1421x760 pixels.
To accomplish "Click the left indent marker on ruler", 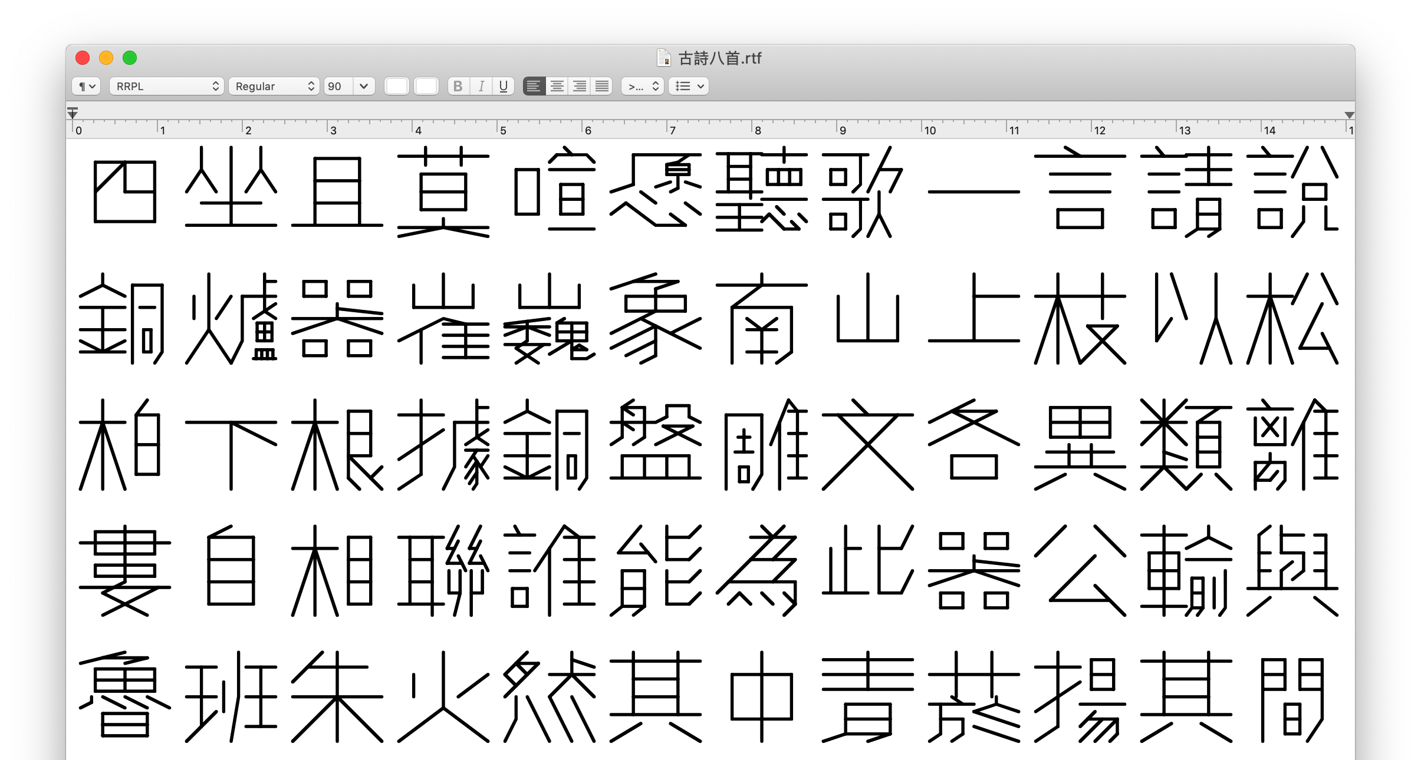I will (x=73, y=113).
